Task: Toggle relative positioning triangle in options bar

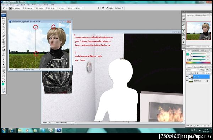Action: pyautogui.click(x=23, y=8)
